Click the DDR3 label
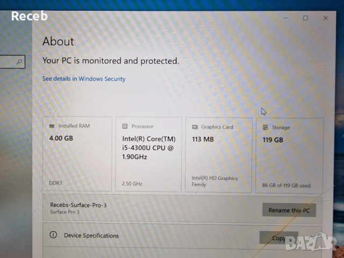Viewport: 344px width, 258px height. pos(55,183)
